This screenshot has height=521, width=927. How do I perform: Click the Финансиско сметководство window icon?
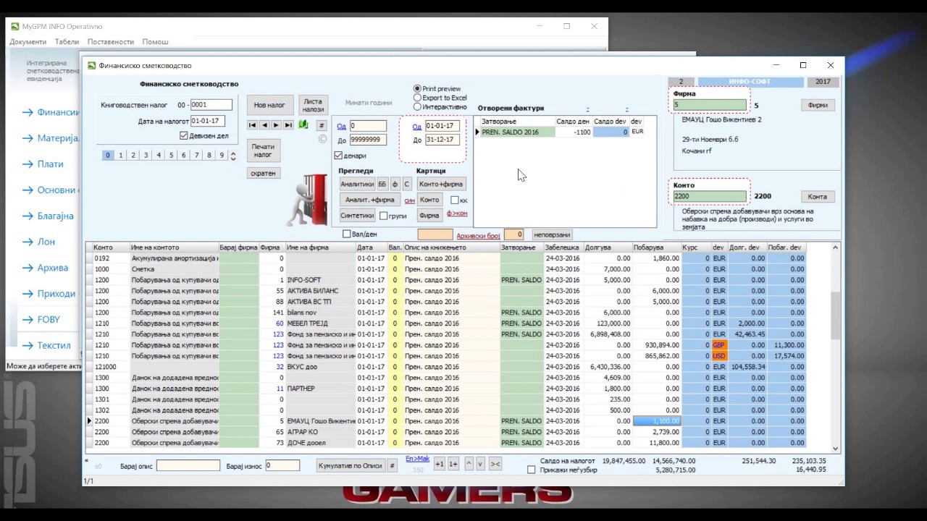[92, 65]
